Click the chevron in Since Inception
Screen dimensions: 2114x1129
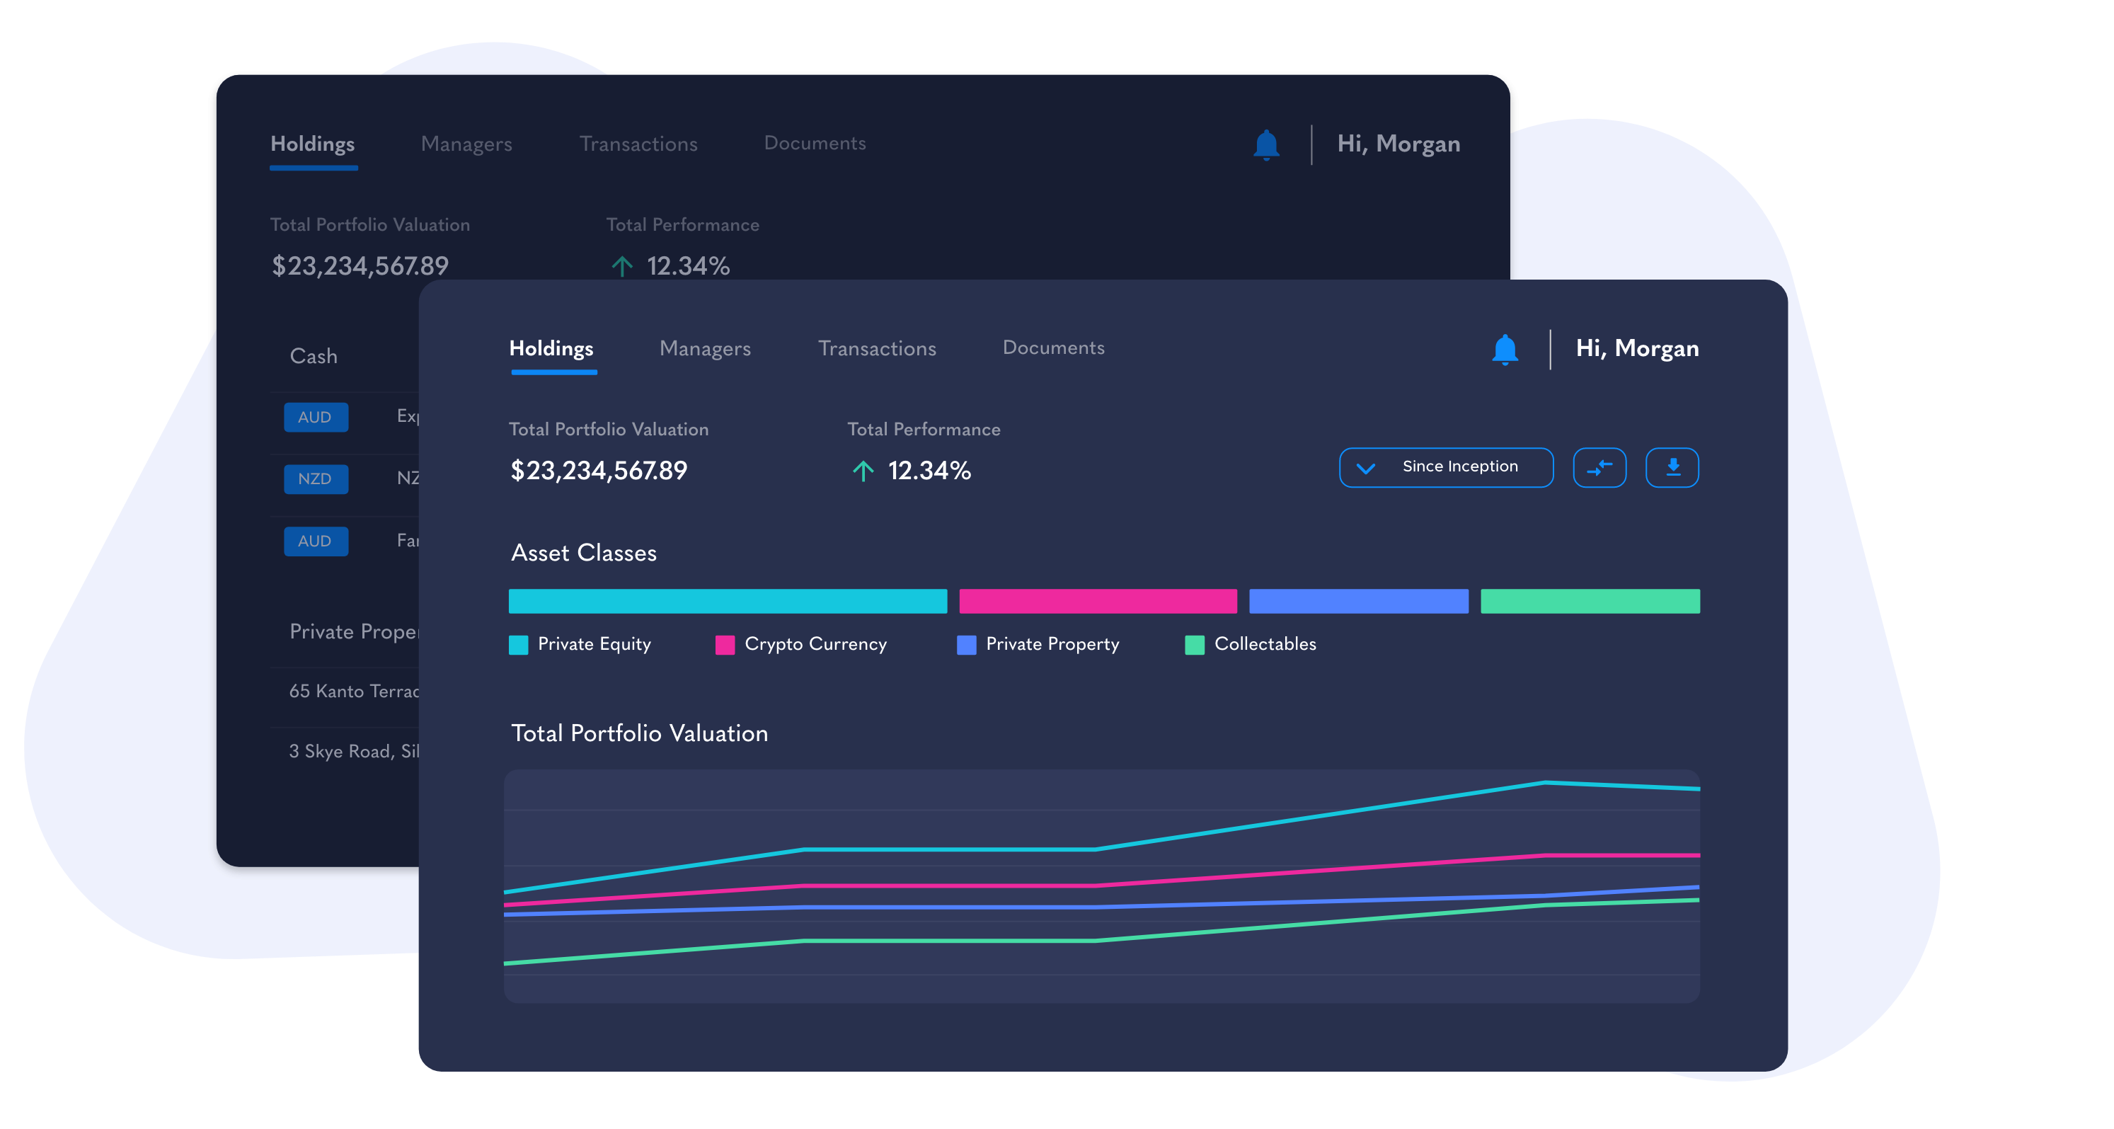coord(1365,469)
